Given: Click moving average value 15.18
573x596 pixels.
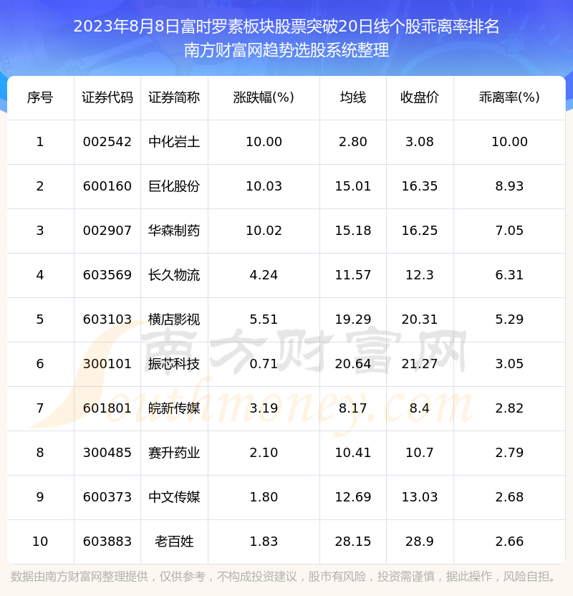Looking at the screenshot, I should click(x=353, y=231).
